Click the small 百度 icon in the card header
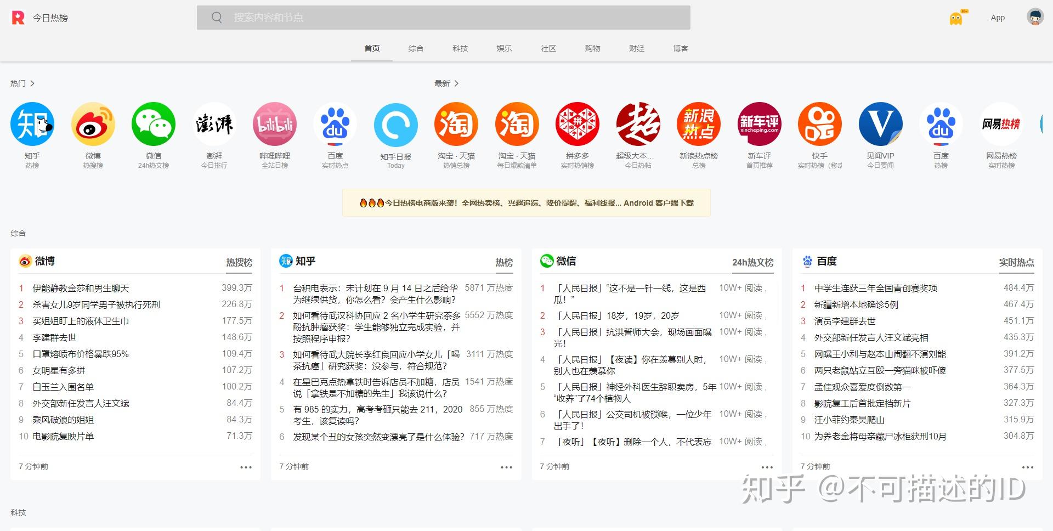Viewport: 1053px width, 531px height. (x=807, y=261)
